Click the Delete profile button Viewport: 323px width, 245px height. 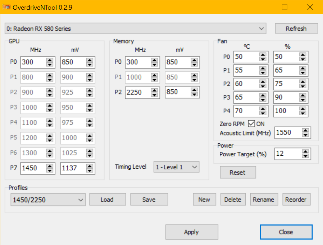pos(233,199)
